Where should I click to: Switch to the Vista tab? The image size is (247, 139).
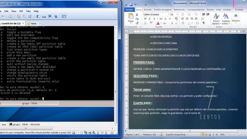[218, 10]
